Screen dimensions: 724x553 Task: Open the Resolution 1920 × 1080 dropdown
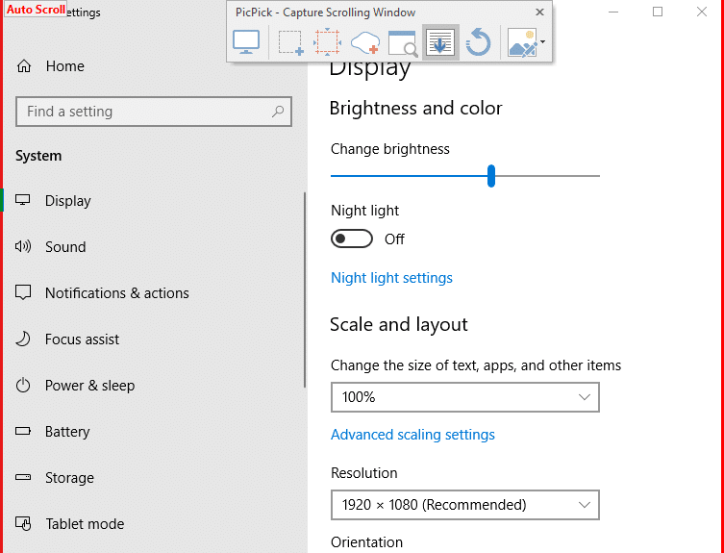[464, 505]
